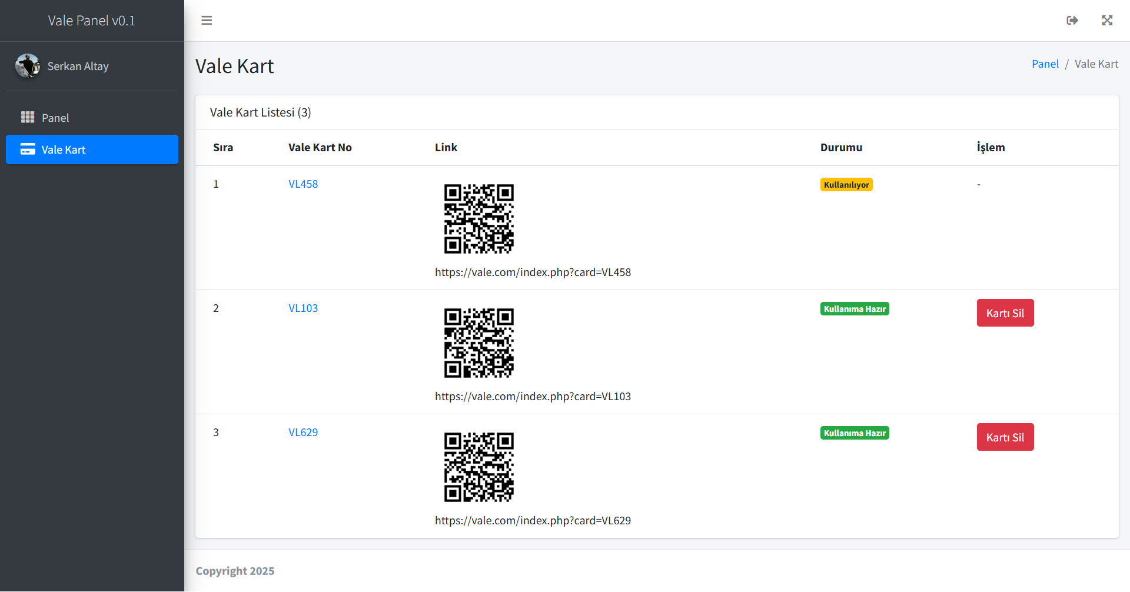The width and height of the screenshot is (1130, 592).
Task: Click the QR code for VL629
Action: [478, 467]
